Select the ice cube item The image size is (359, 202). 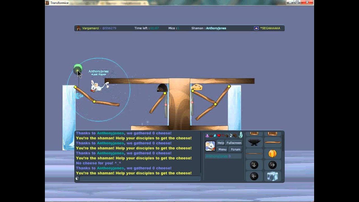[x=273, y=176]
